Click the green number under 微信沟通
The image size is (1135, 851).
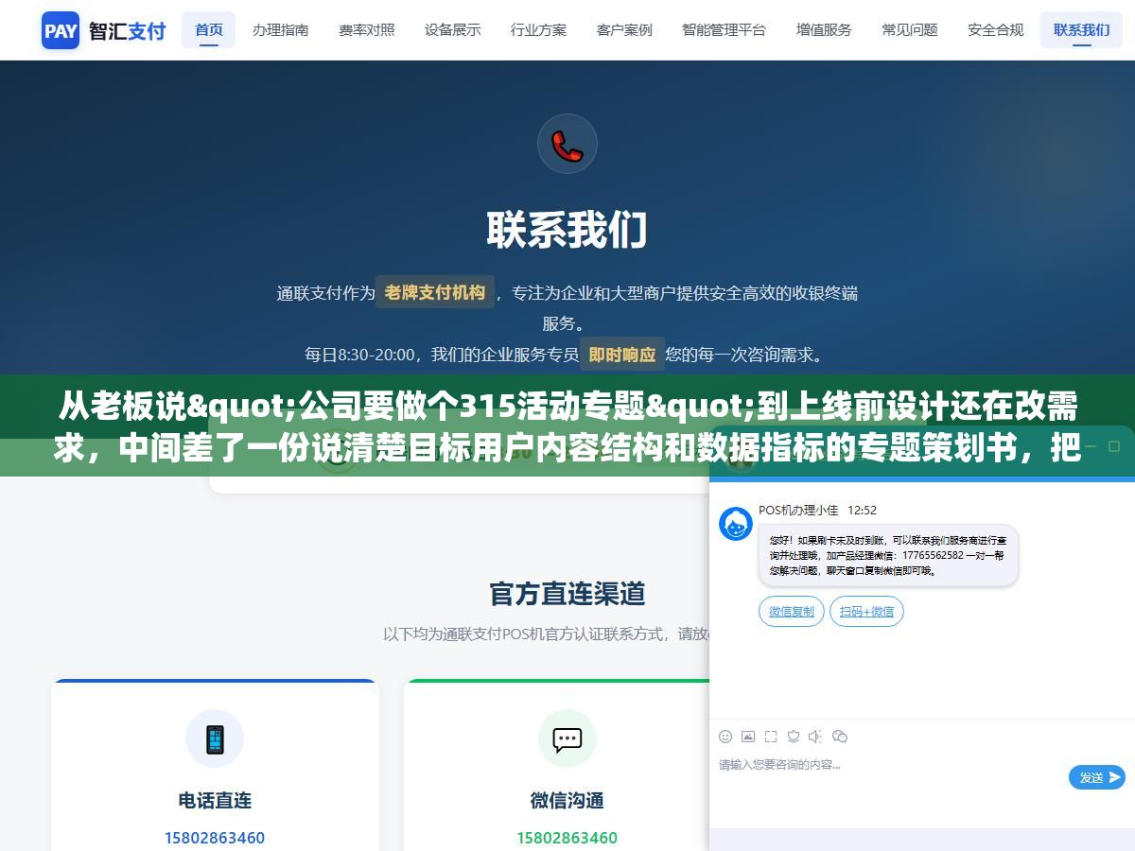(x=567, y=838)
